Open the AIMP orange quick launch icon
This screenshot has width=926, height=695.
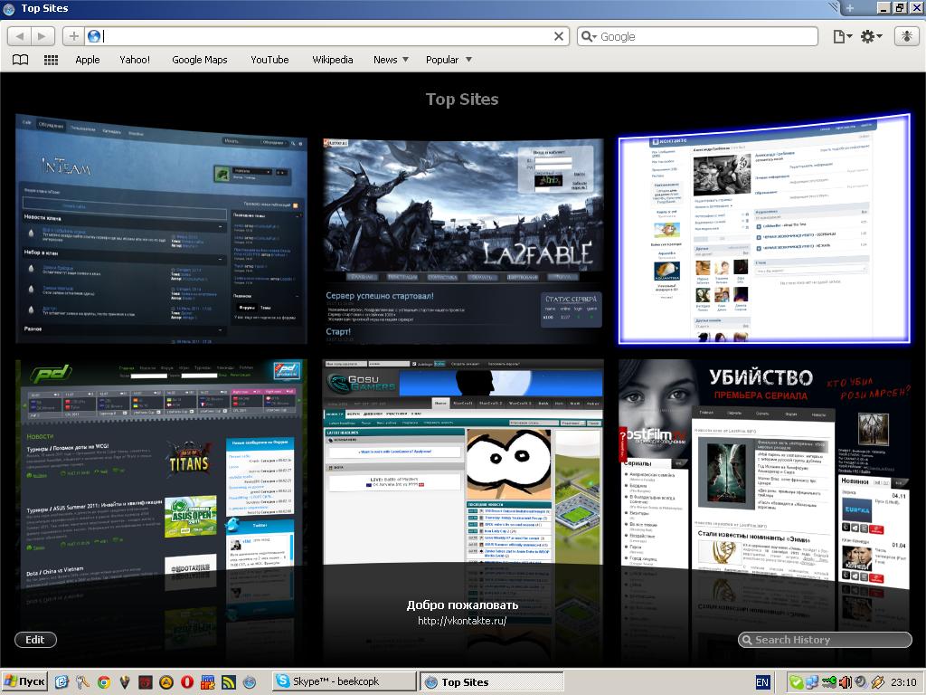pyautogui.click(x=166, y=682)
